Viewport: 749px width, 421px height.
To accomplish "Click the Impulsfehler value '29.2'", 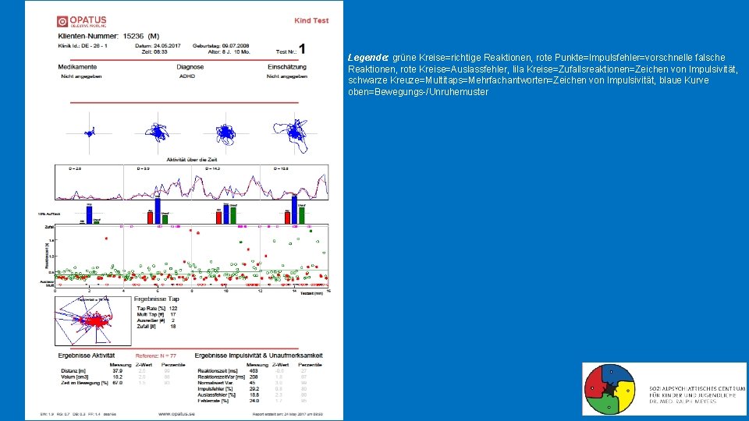I will [x=254, y=389].
